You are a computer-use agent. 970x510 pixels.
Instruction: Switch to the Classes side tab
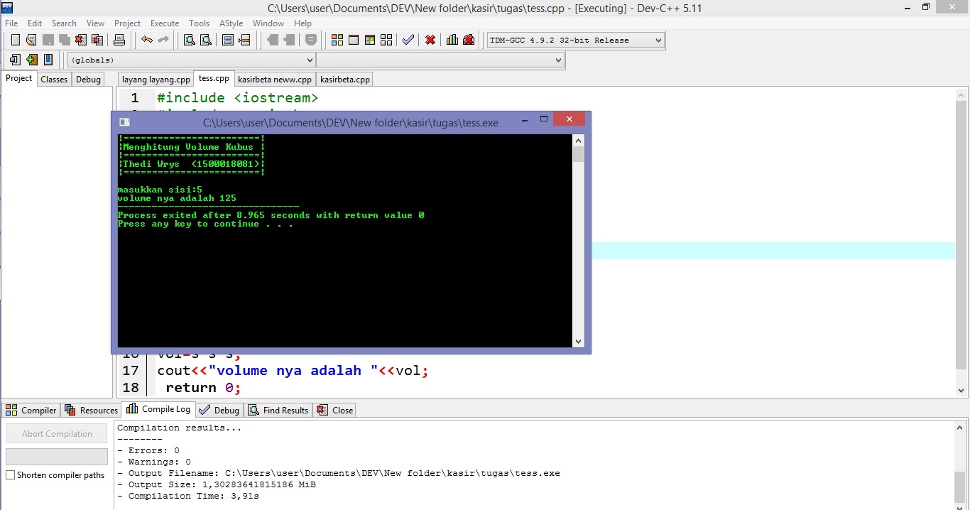(x=54, y=80)
